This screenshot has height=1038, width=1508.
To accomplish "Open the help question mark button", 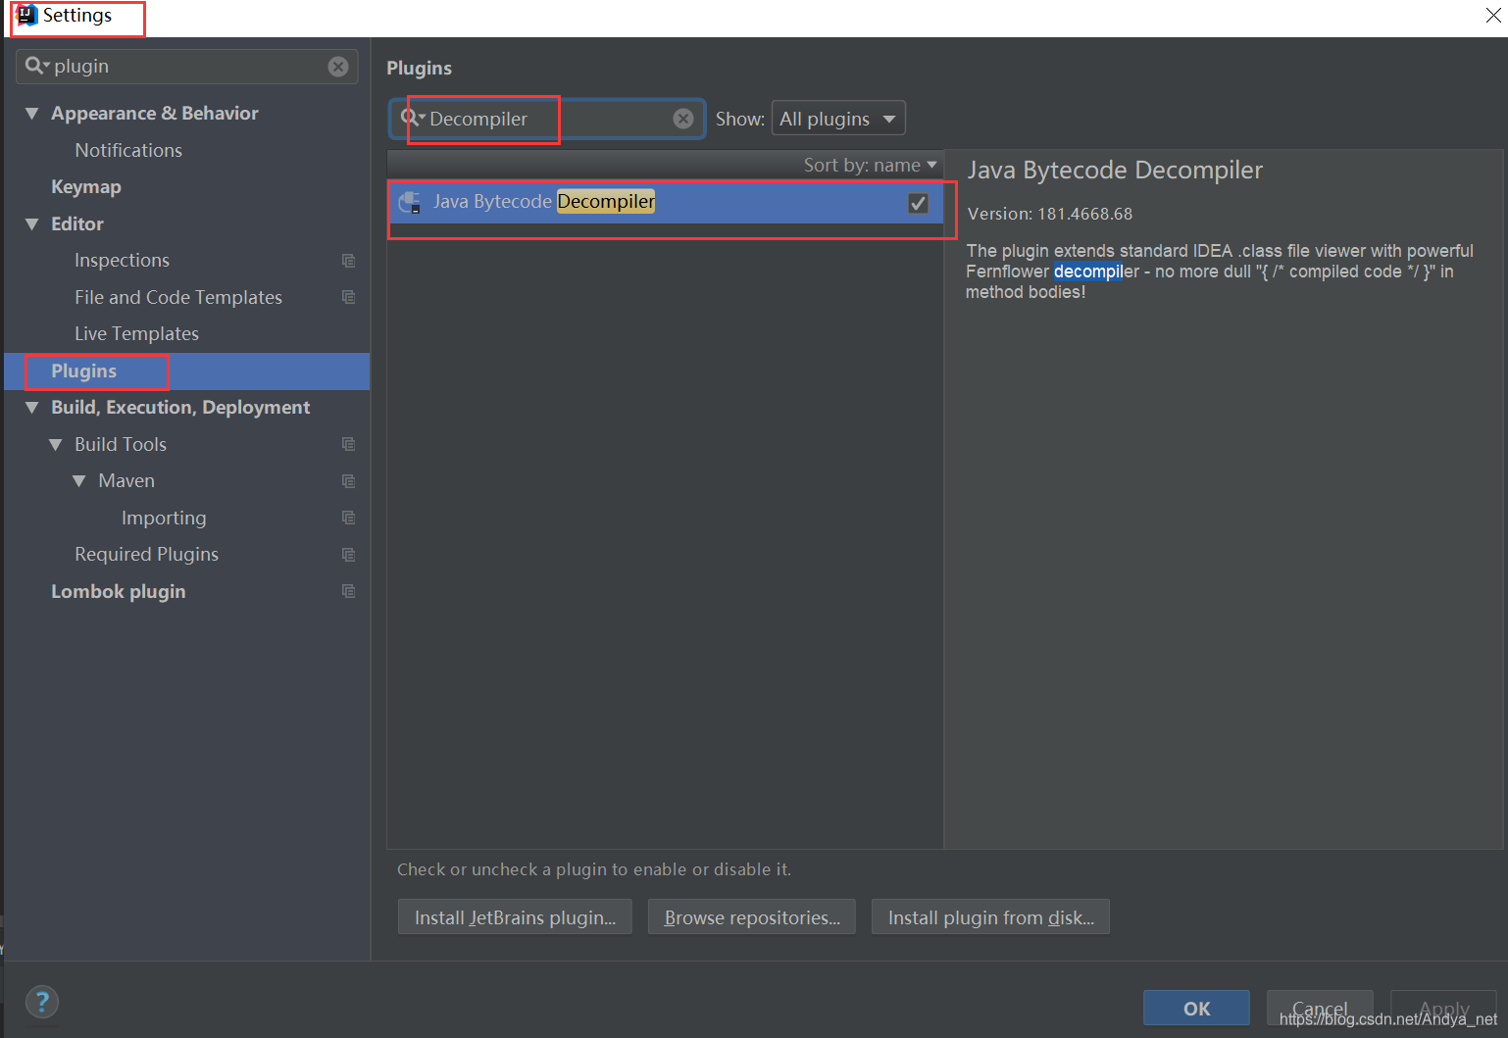I will [42, 1002].
